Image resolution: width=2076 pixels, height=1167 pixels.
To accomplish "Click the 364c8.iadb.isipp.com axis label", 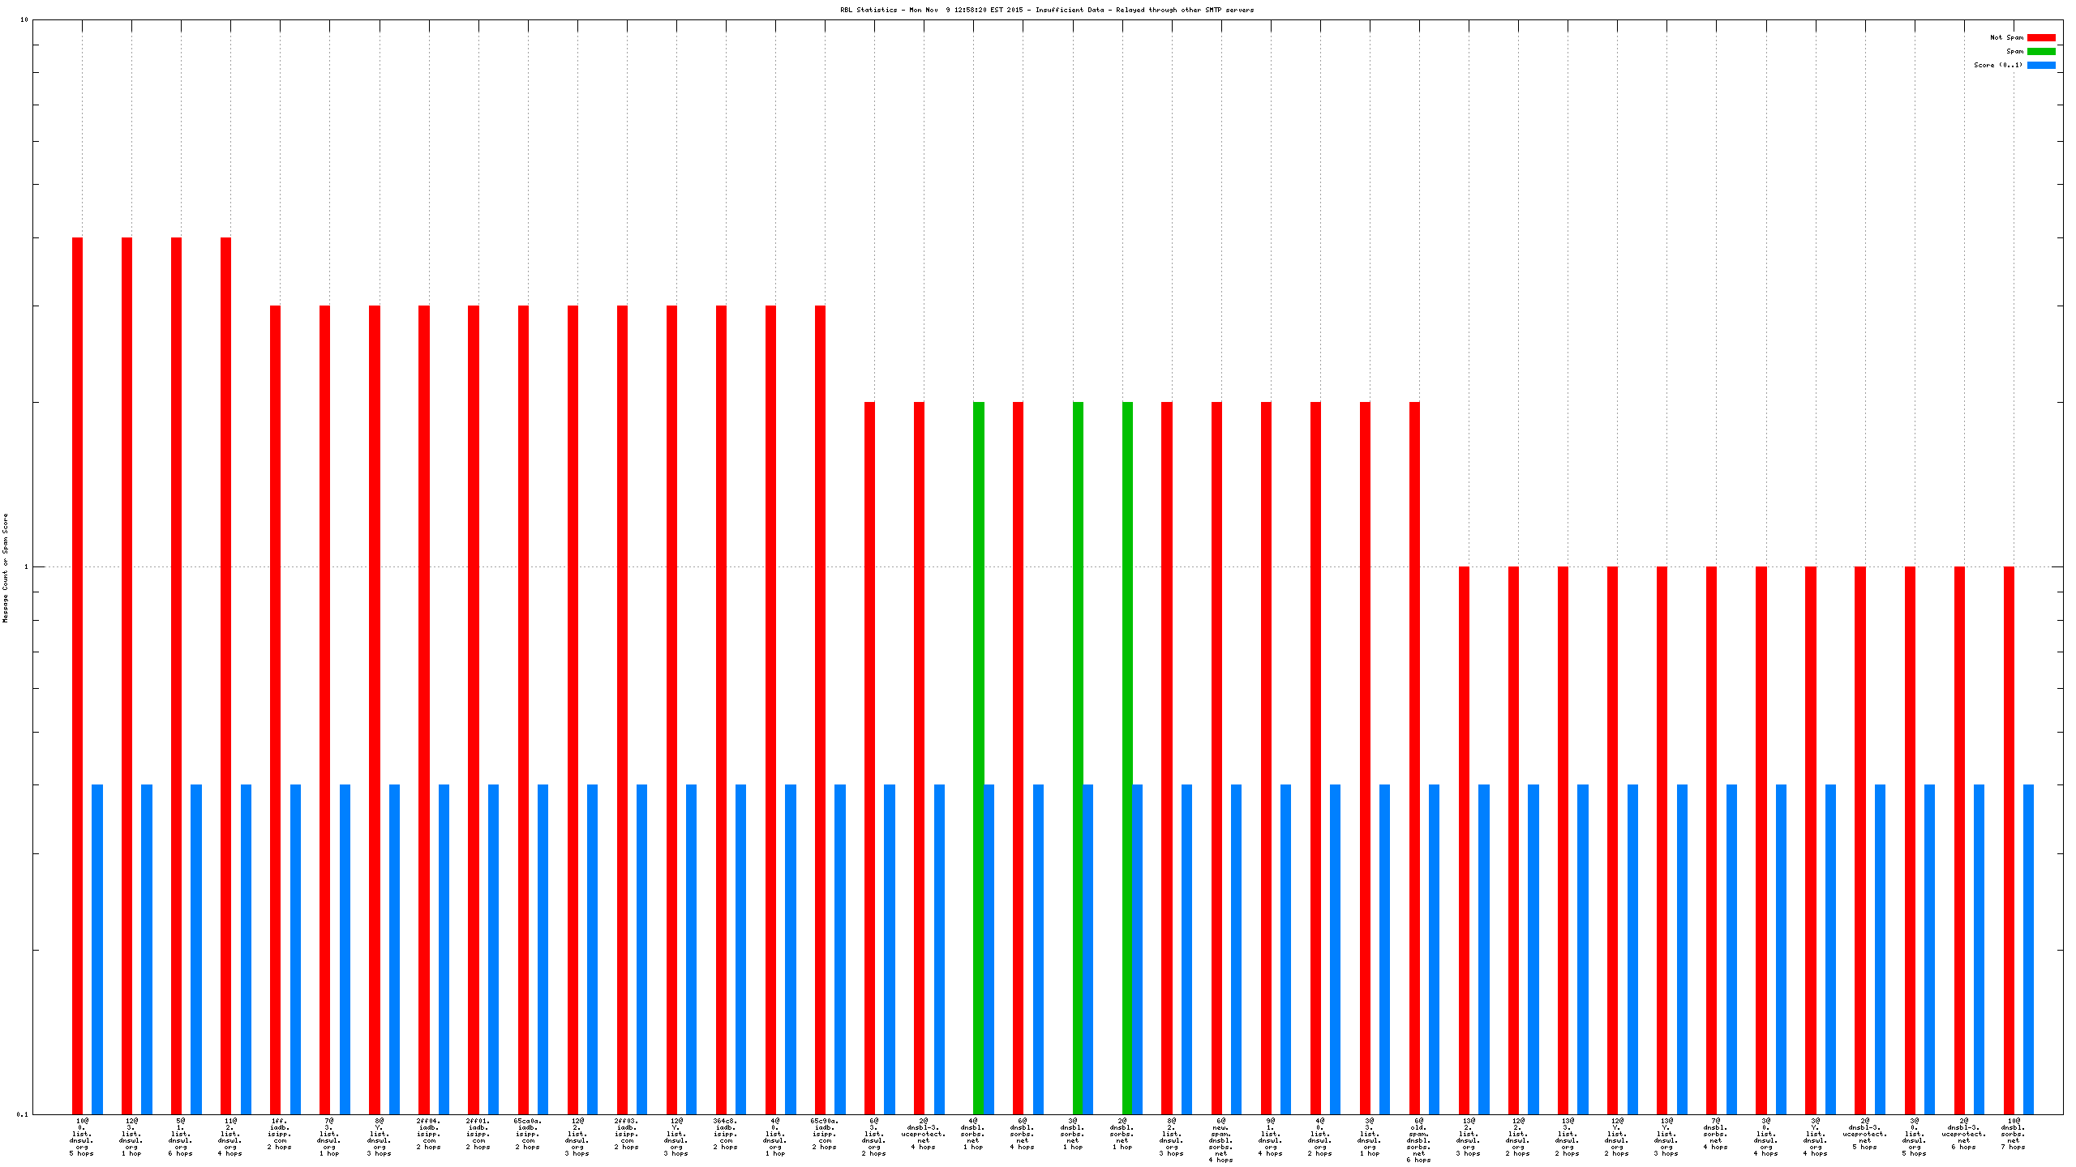I will [x=725, y=1133].
